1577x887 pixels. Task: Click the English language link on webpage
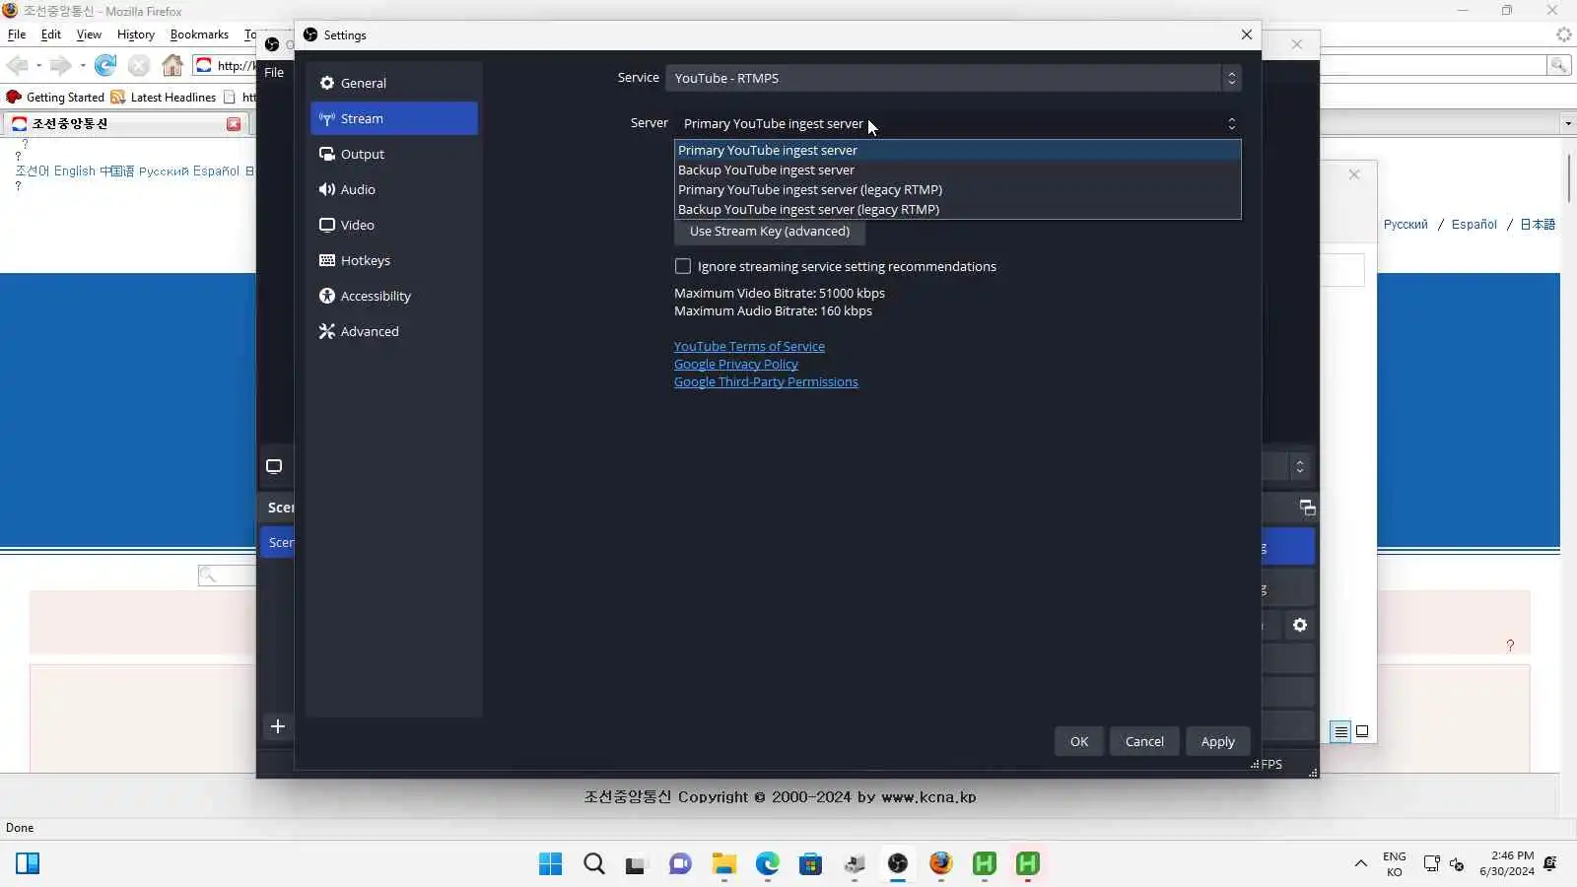(x=75, y=171)
